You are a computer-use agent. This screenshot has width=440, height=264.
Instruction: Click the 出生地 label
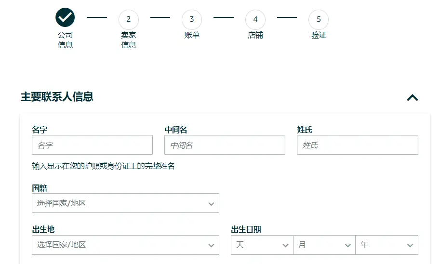(43, 229)
